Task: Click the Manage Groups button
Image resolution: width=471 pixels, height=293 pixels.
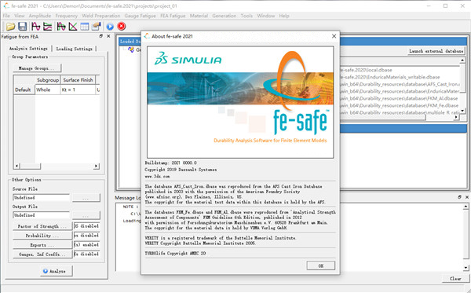Action: (37, 68)
